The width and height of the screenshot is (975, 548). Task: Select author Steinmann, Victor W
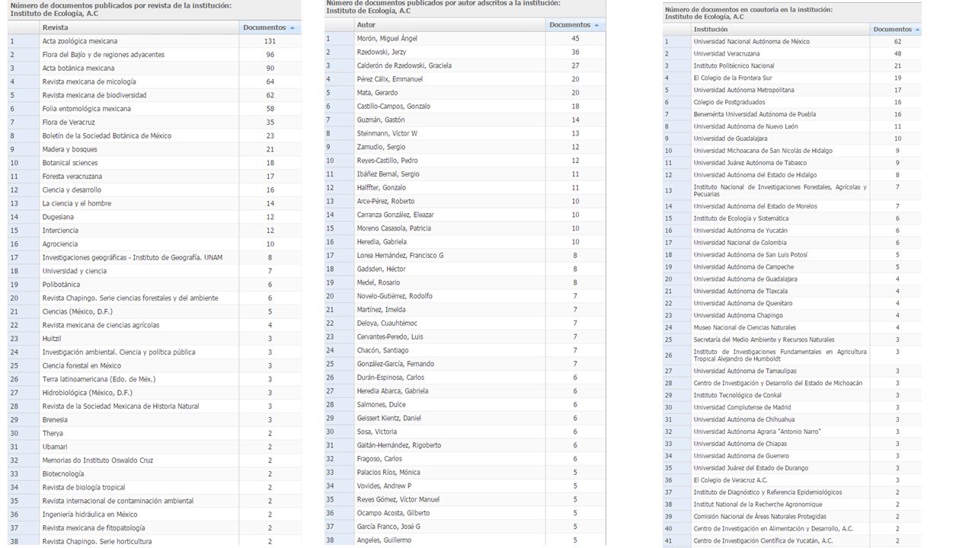point(465,133)
